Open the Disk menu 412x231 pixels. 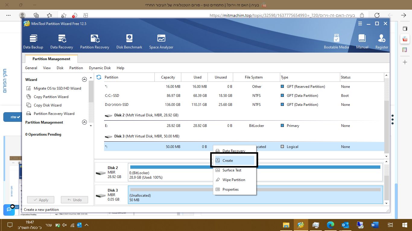pyautogui.click(x=60, y=68)
